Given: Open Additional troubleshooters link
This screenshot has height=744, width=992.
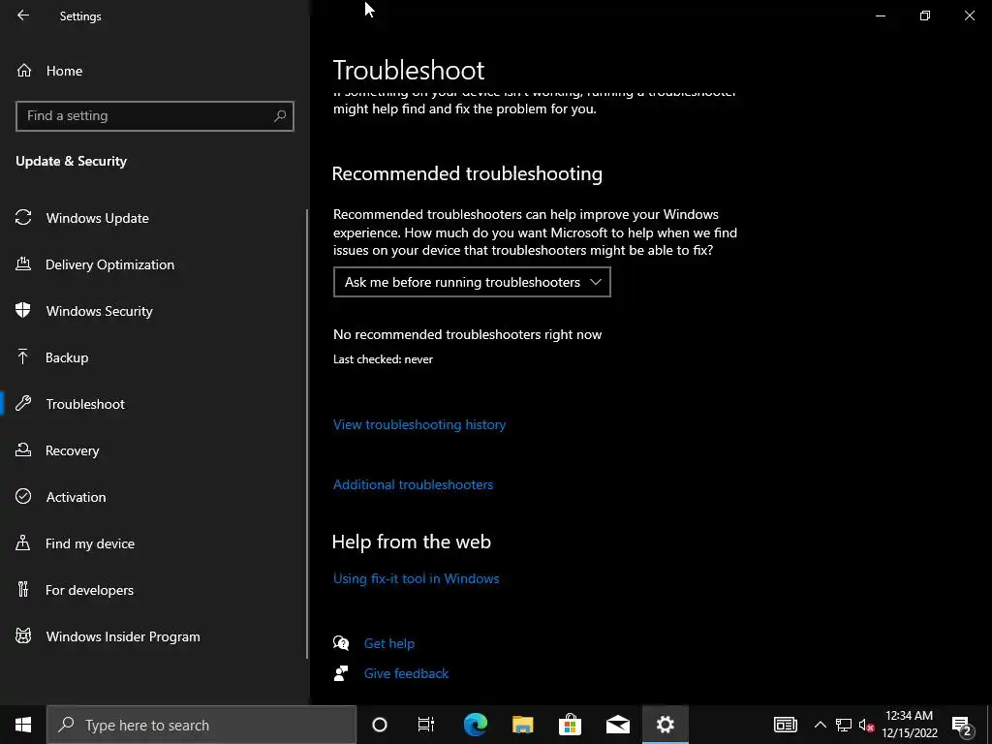Looking at the screenshot, I should click(x=413, y=484).
